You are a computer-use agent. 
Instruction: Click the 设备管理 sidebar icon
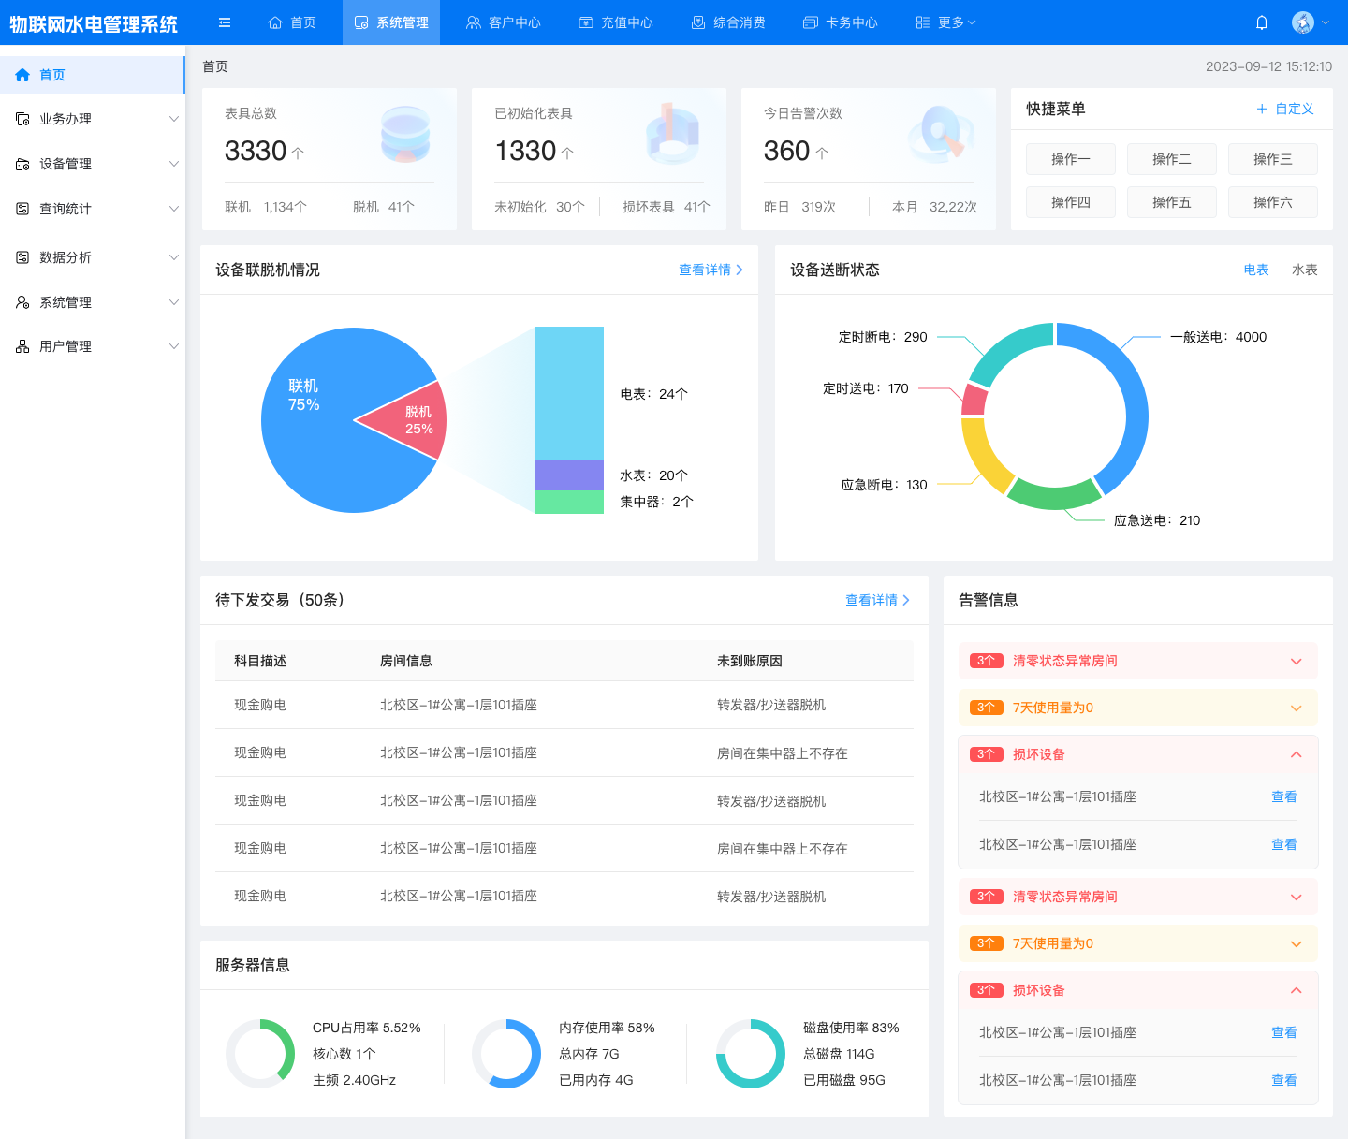pyautogui.click(x=22, y=164)
